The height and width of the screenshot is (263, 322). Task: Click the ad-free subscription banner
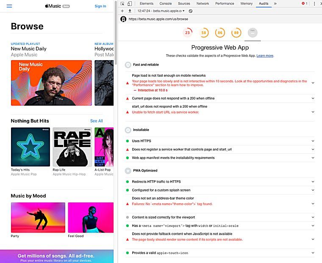[57, 256]
